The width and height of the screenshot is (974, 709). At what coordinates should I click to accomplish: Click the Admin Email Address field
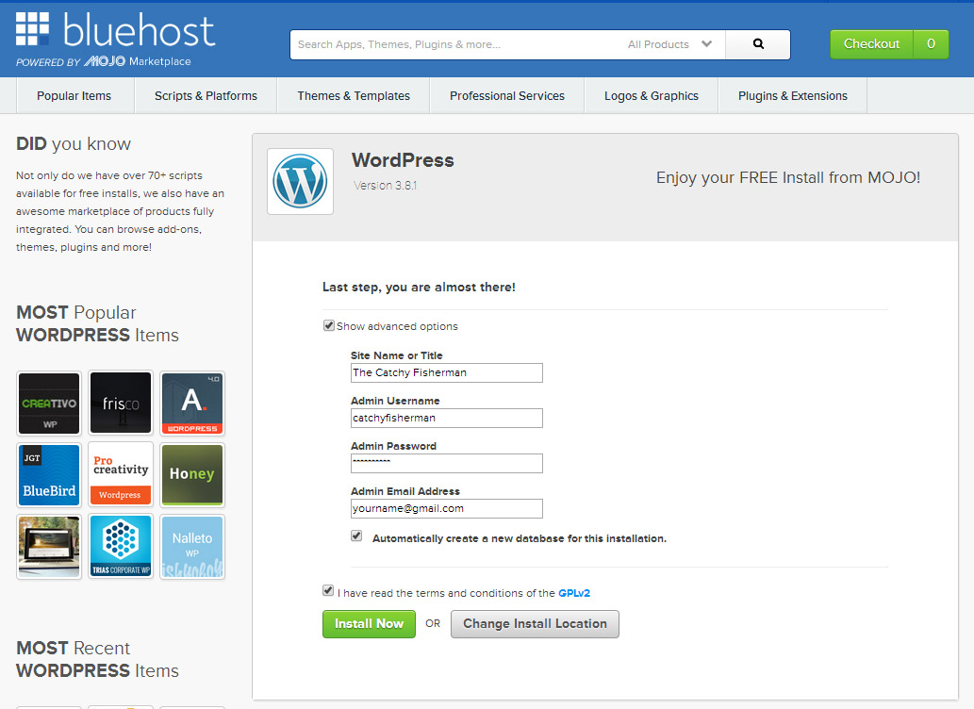pos(446,508)
